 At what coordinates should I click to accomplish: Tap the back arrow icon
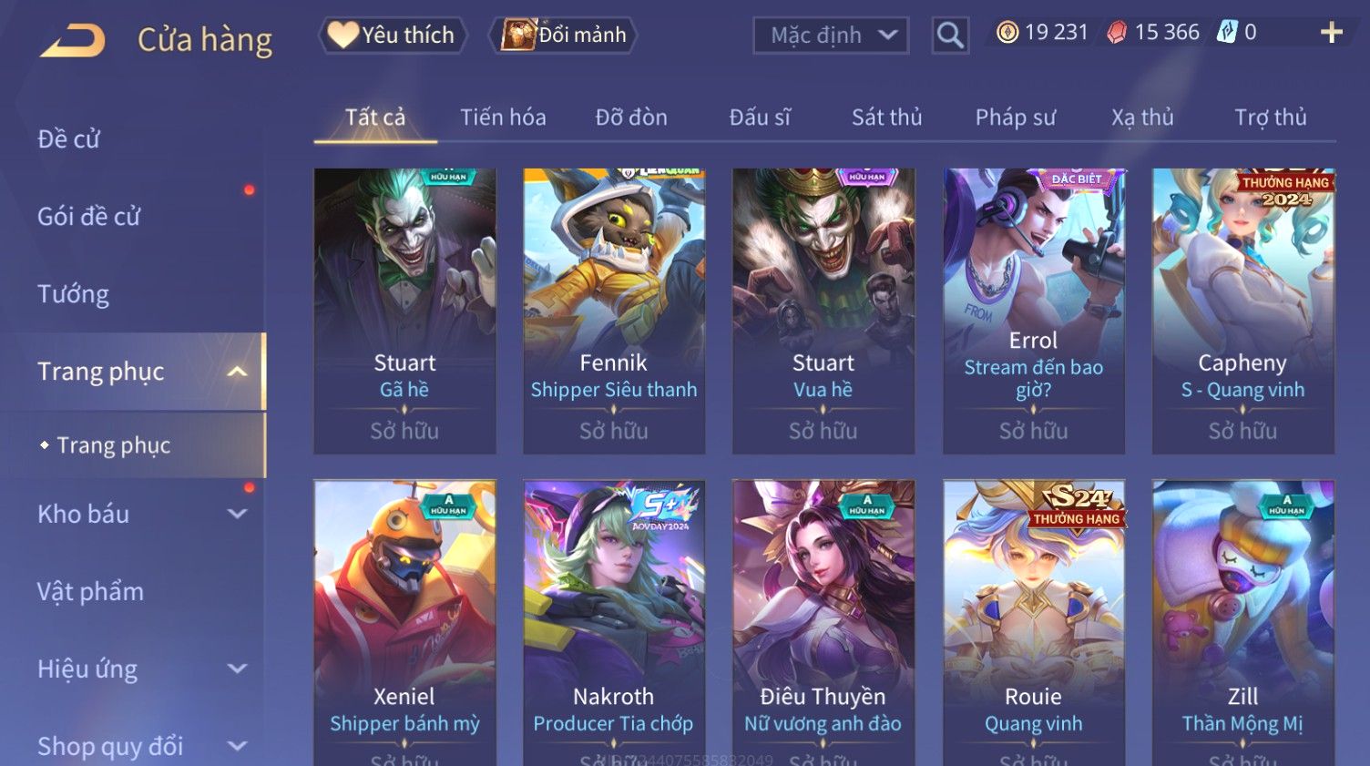pyautogui.click(x=73, y=40)
